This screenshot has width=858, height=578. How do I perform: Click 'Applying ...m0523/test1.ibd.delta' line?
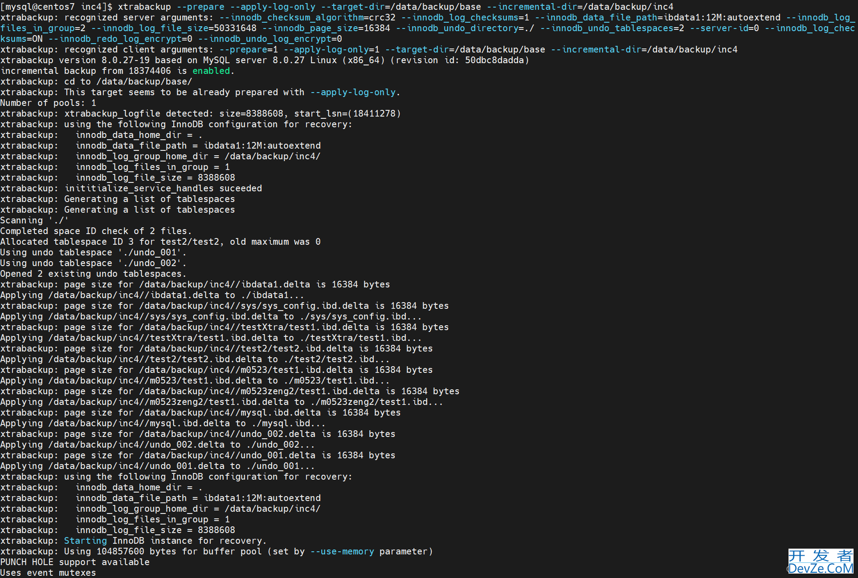tap(195, 380)
